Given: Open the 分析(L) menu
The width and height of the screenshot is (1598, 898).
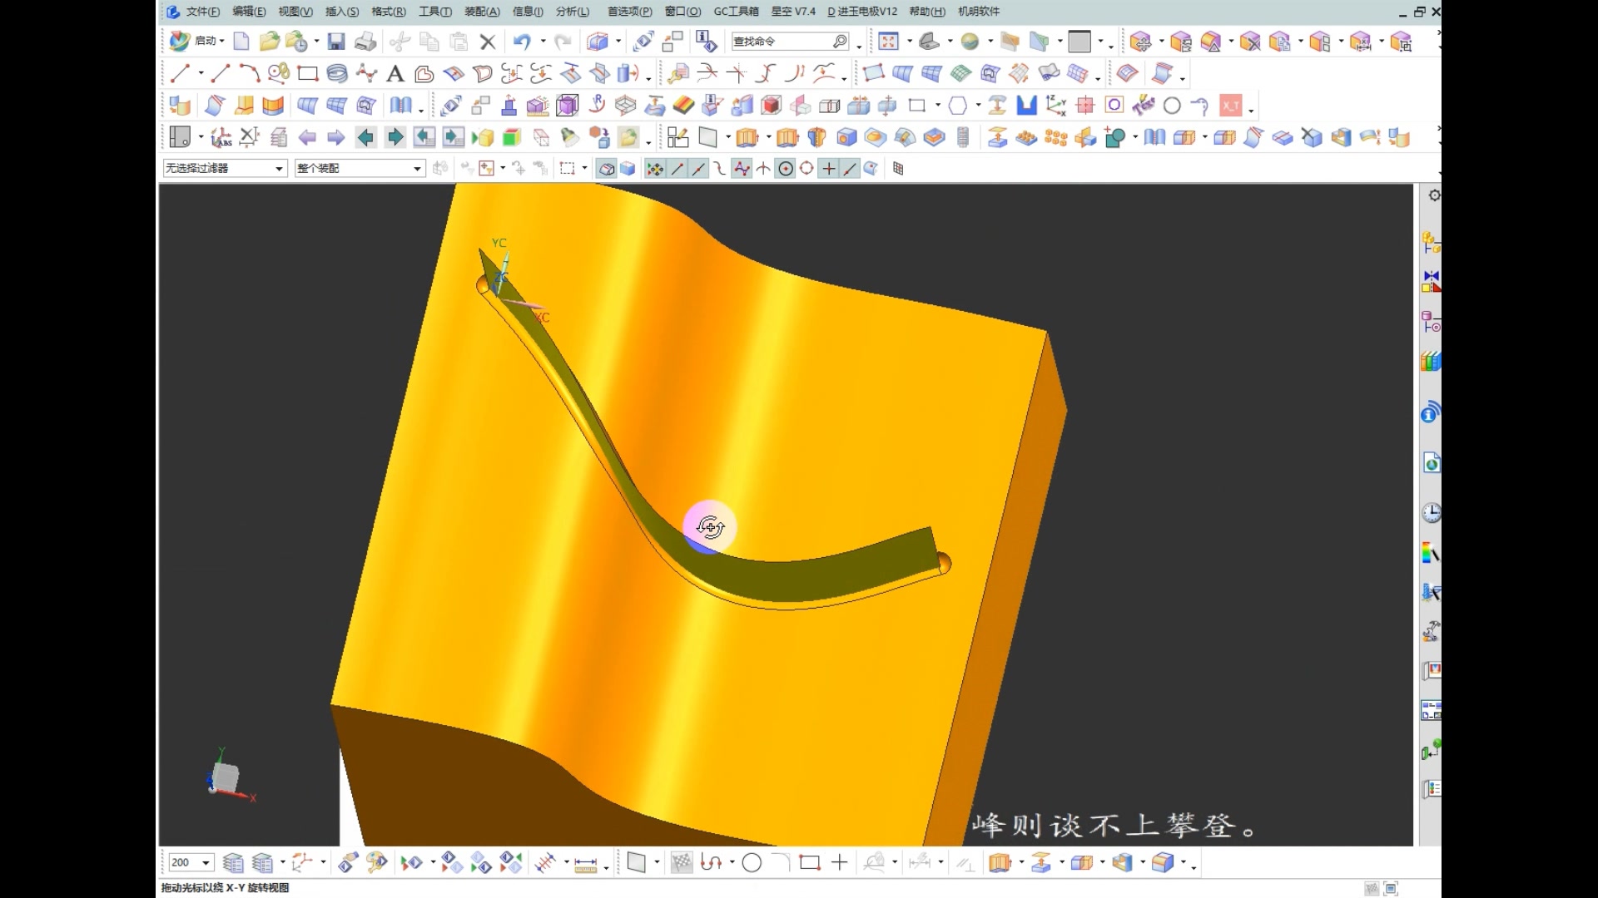Looking at the screenshot, I should coord(572,12).
